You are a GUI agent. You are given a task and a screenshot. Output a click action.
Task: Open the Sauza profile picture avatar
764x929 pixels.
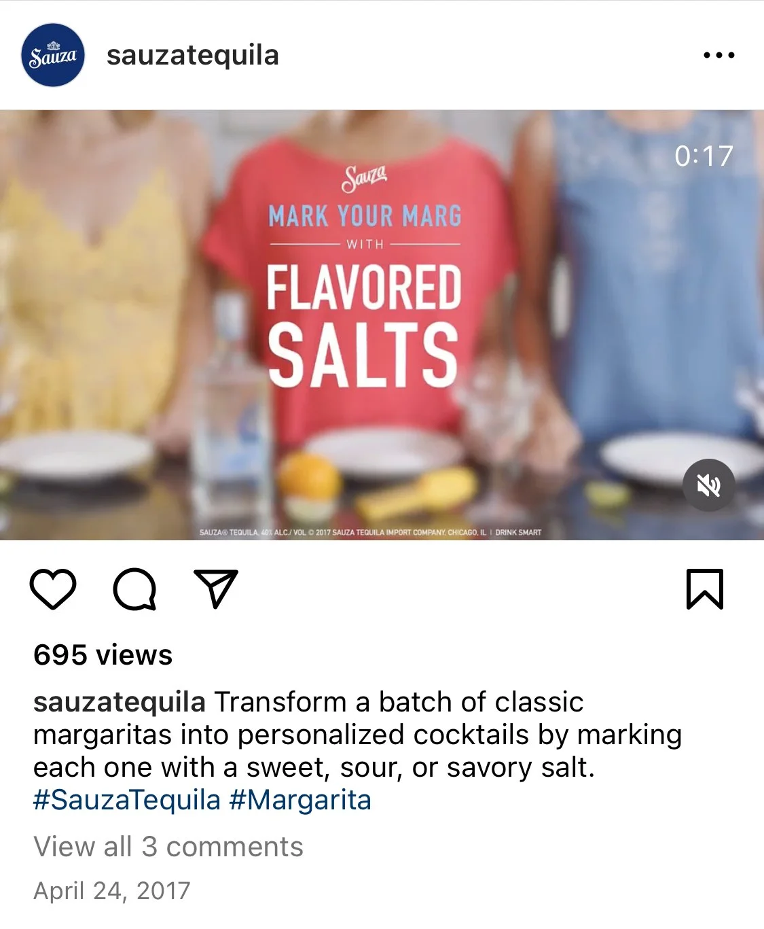(53, 55)
